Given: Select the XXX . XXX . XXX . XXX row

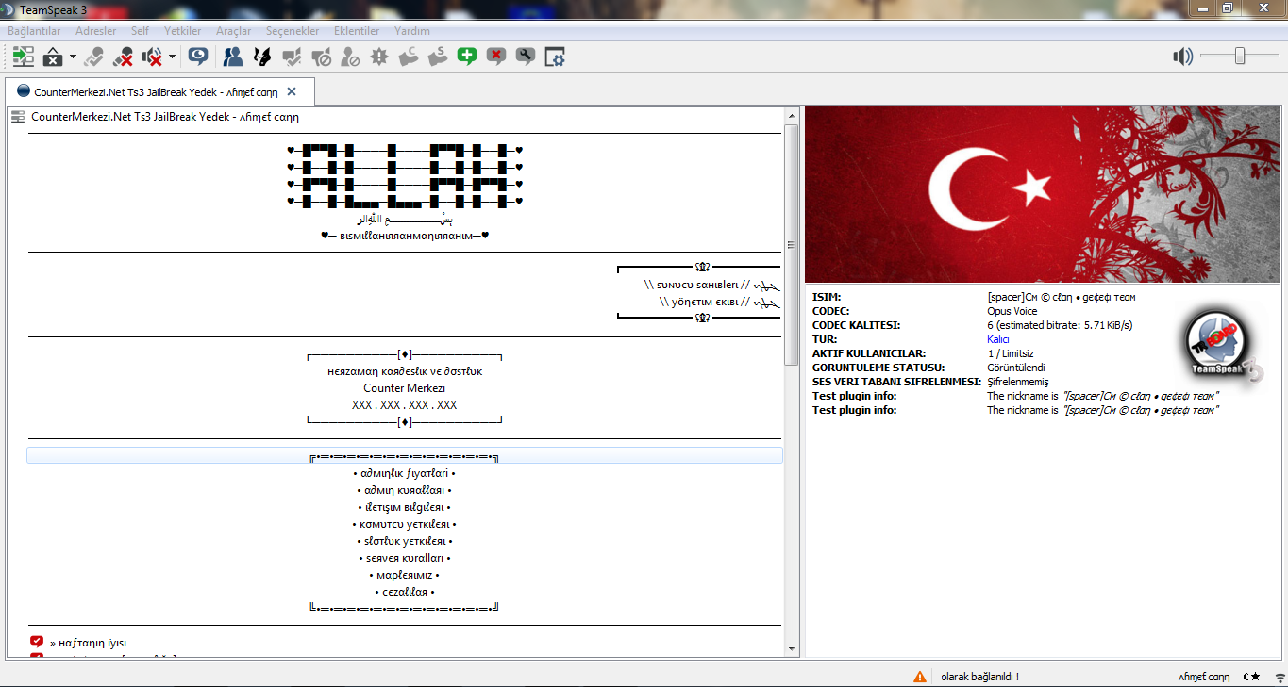Looking at the screenshot, I should pyautogui.click(x=405, y=404).
